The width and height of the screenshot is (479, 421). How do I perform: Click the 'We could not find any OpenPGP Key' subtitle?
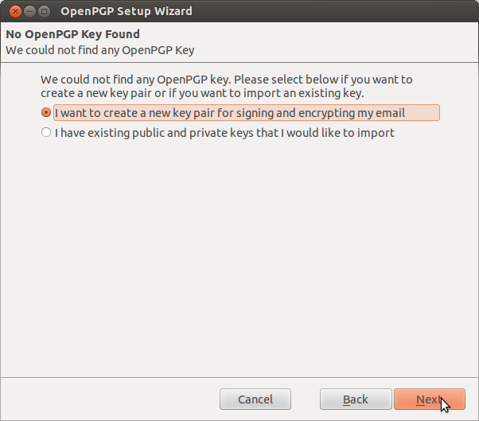click(x=100, y=50)
